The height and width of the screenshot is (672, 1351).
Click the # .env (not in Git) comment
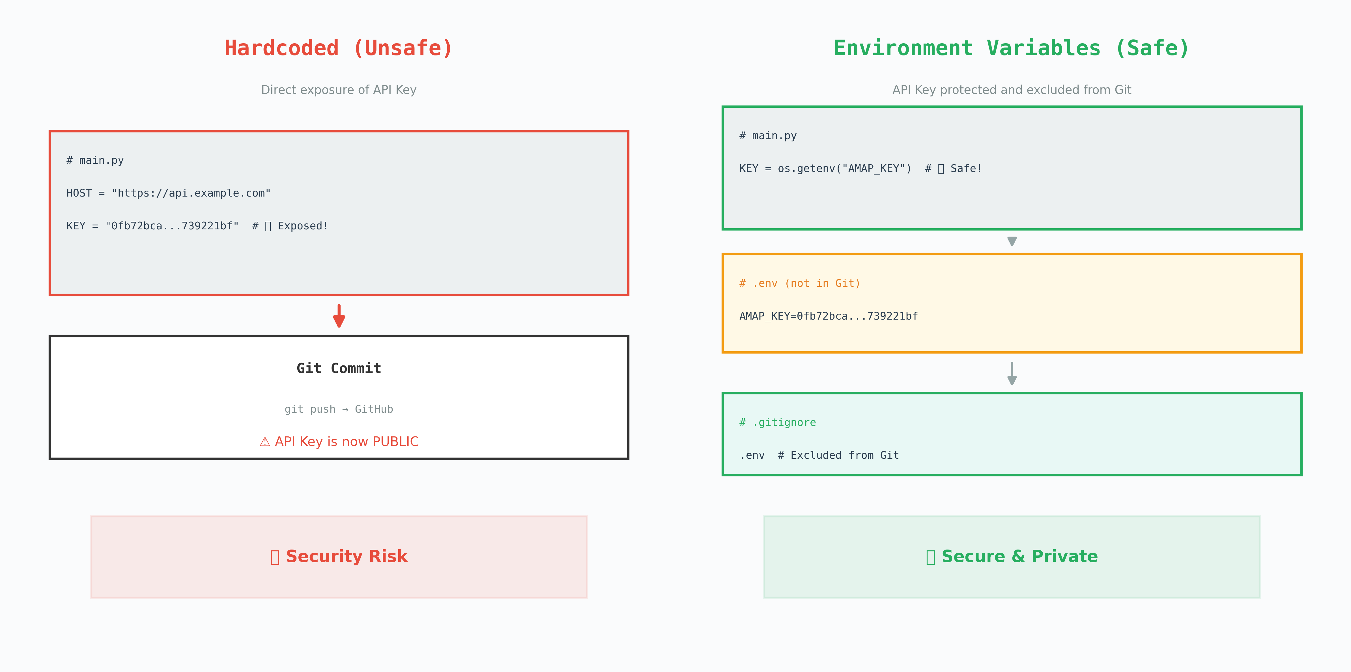click(799, 284)
